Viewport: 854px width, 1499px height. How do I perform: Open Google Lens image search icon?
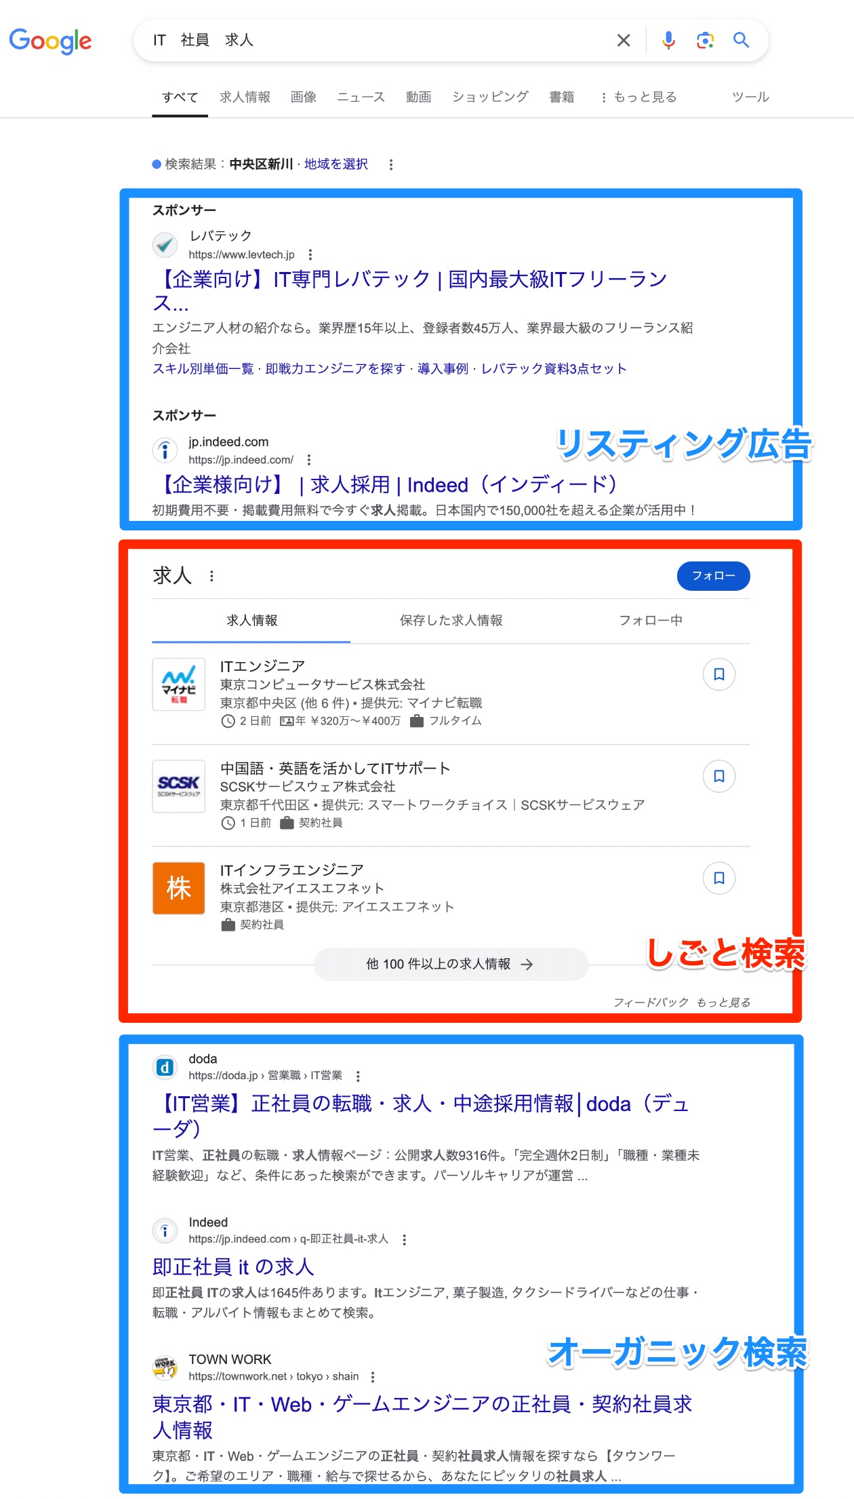coord(705,41)
